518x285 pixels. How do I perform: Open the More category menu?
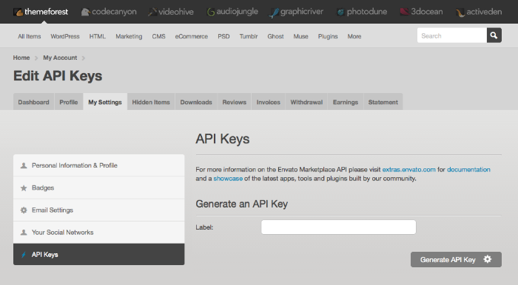pyautogui.click(x=354, y=36)
